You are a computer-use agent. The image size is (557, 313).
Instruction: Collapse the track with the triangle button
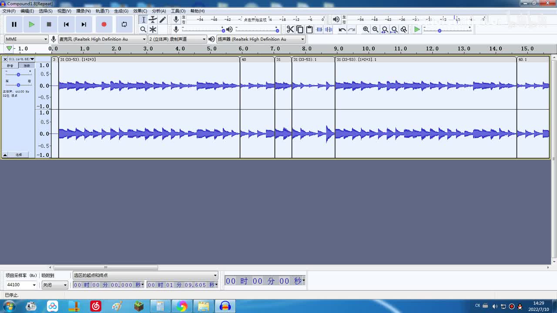pyautogui.click(x=5, y=155)
